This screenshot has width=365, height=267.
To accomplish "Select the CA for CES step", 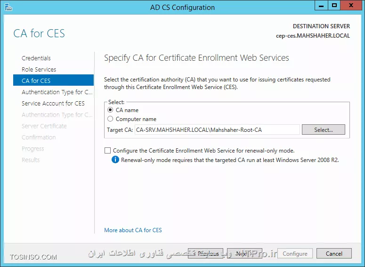I will click(x=53, y=81).
